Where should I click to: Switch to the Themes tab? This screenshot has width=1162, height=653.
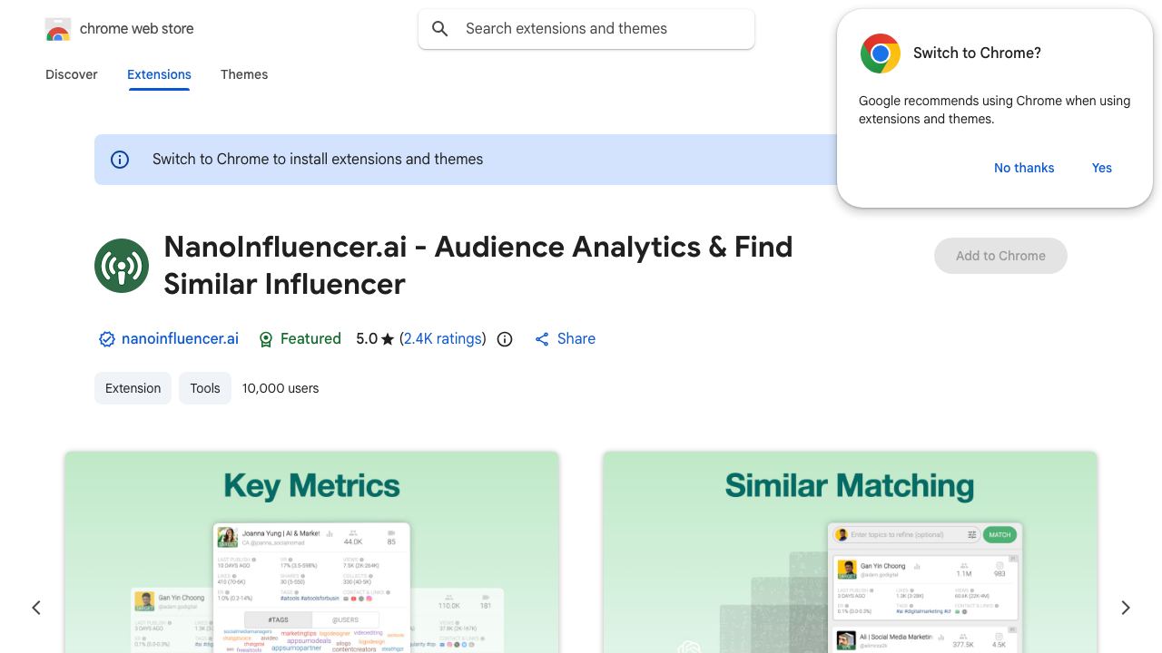(x=244, y=74)
